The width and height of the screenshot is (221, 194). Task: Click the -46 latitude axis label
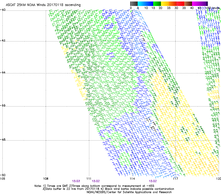click(3, 106)
